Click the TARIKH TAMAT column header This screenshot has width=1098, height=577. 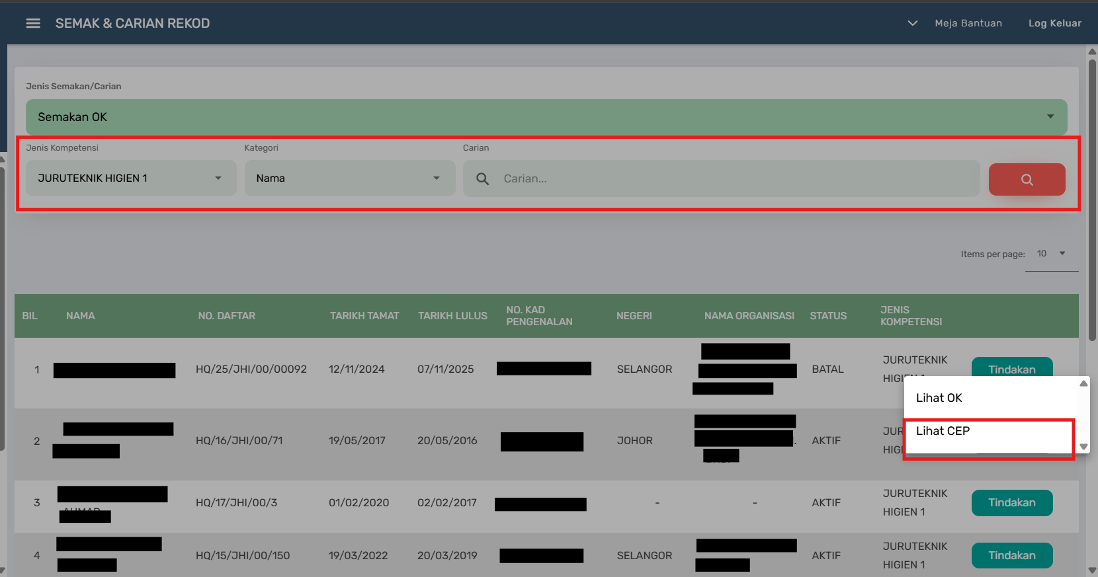coord(364,316)
